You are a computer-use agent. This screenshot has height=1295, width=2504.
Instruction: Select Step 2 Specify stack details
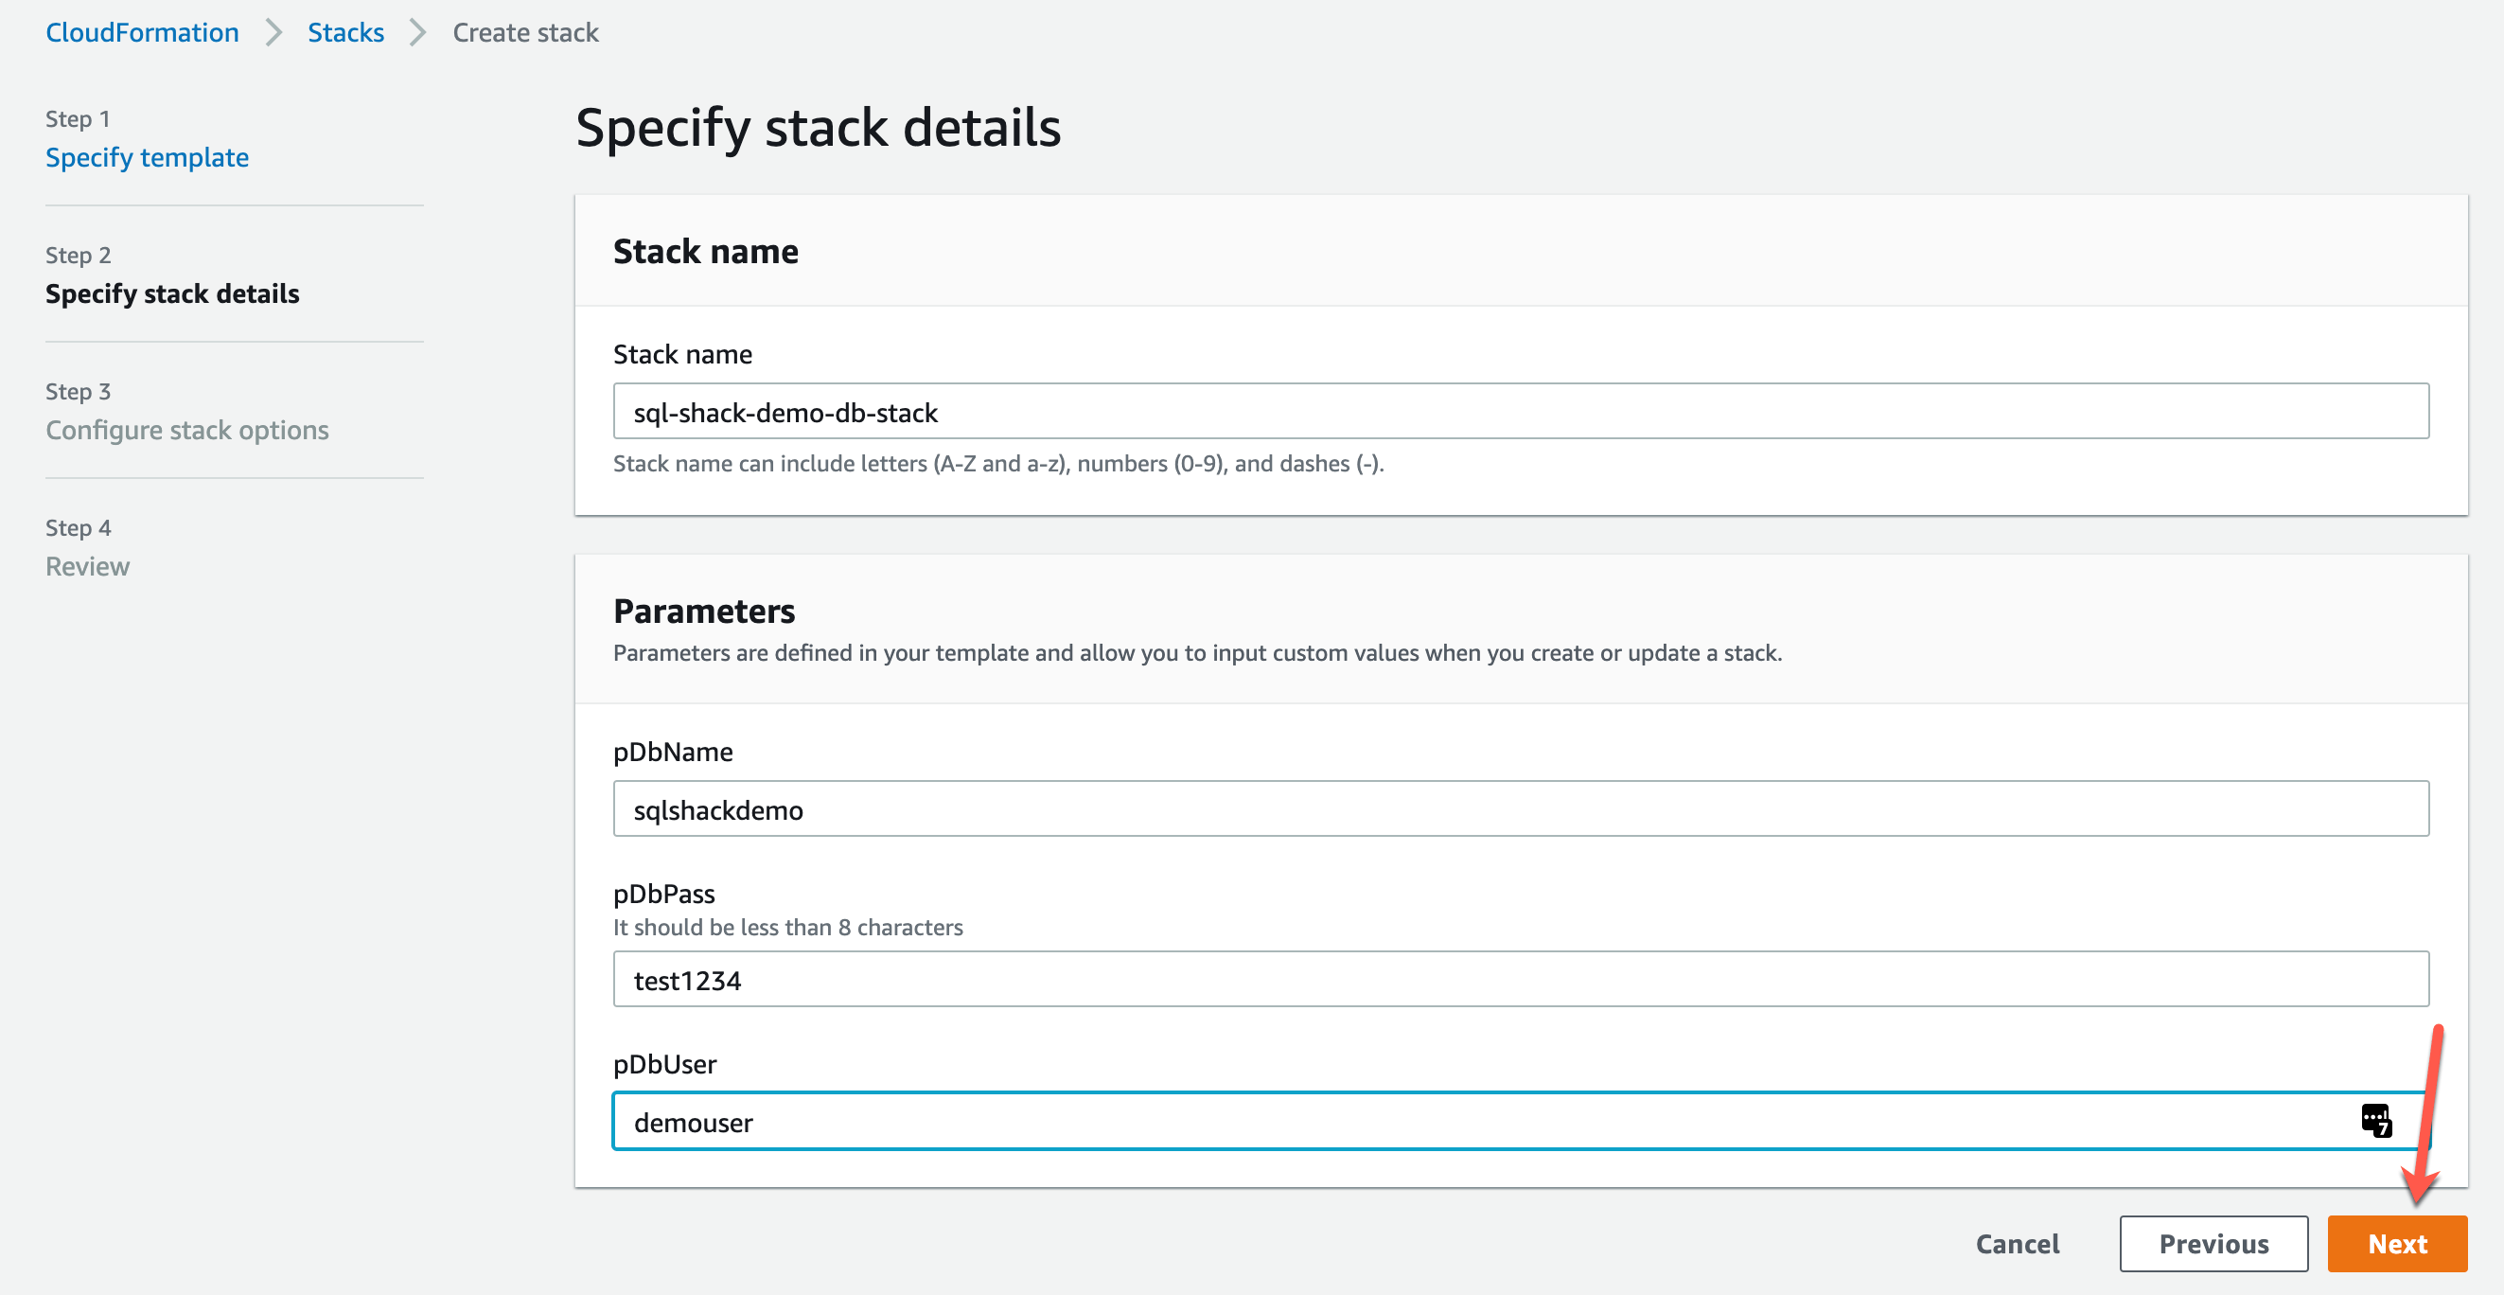tap(172, 293)
